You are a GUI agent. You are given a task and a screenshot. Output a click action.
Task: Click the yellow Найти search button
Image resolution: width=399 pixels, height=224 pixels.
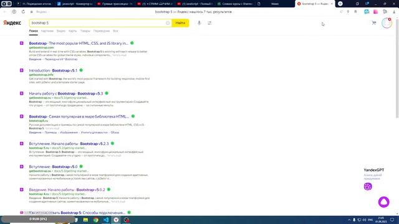[180, 23]
